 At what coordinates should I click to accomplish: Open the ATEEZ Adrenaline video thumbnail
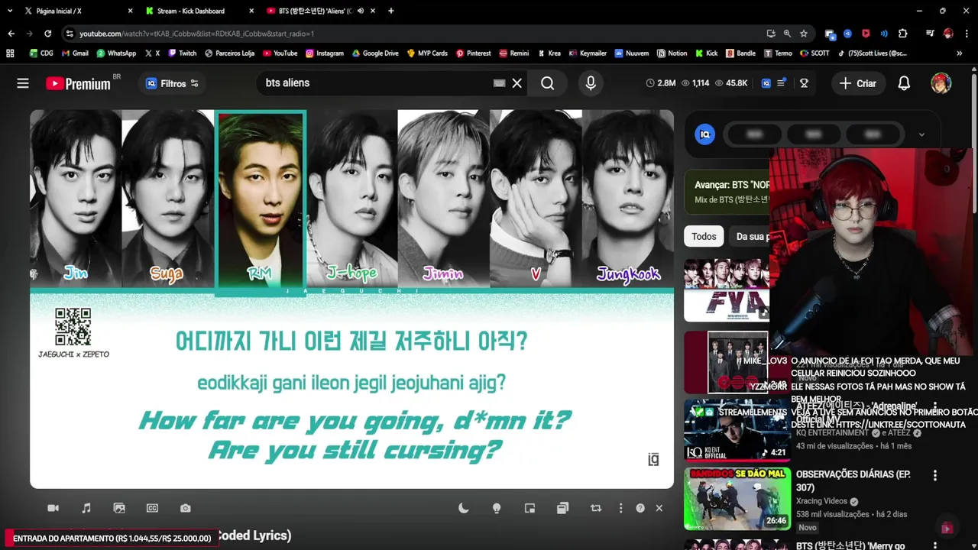[x=737, y=430]
